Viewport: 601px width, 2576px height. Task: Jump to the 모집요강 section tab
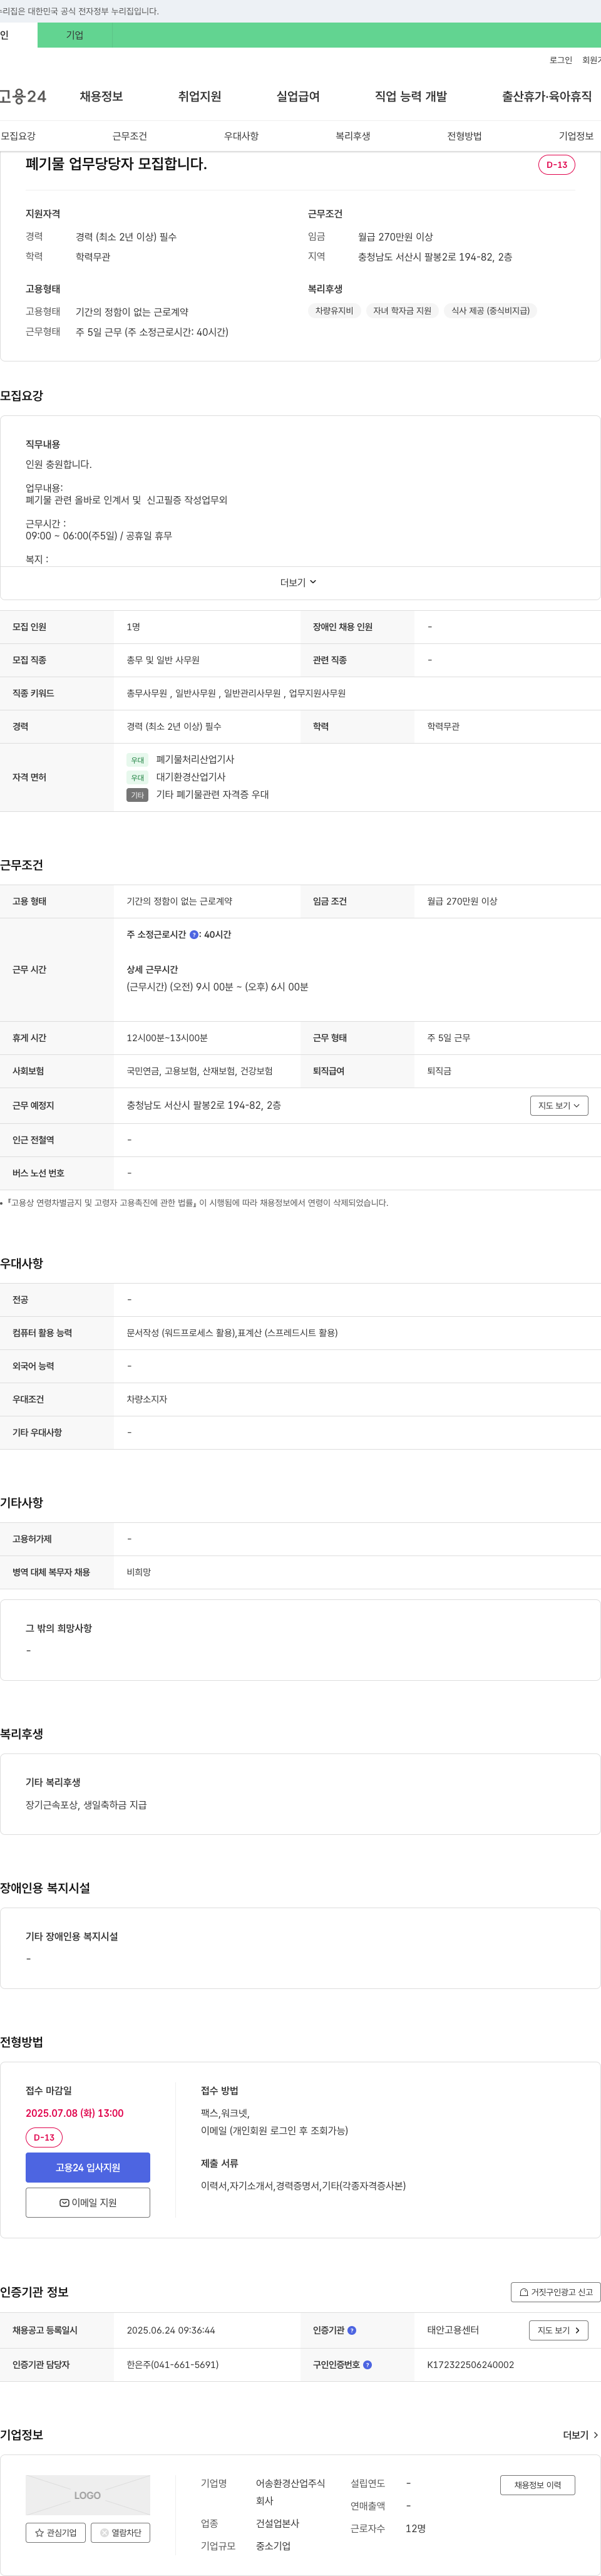[x=18, y=136]
